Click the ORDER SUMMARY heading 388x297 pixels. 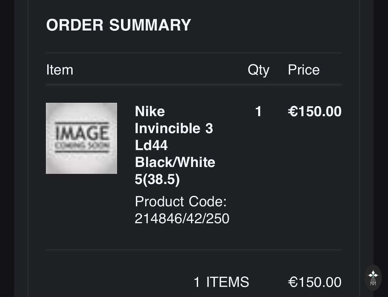pos(119,25)
